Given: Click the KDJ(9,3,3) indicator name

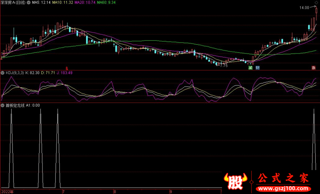Looking at the screenshot, I should pyautogui.click(x=14, y=73).
